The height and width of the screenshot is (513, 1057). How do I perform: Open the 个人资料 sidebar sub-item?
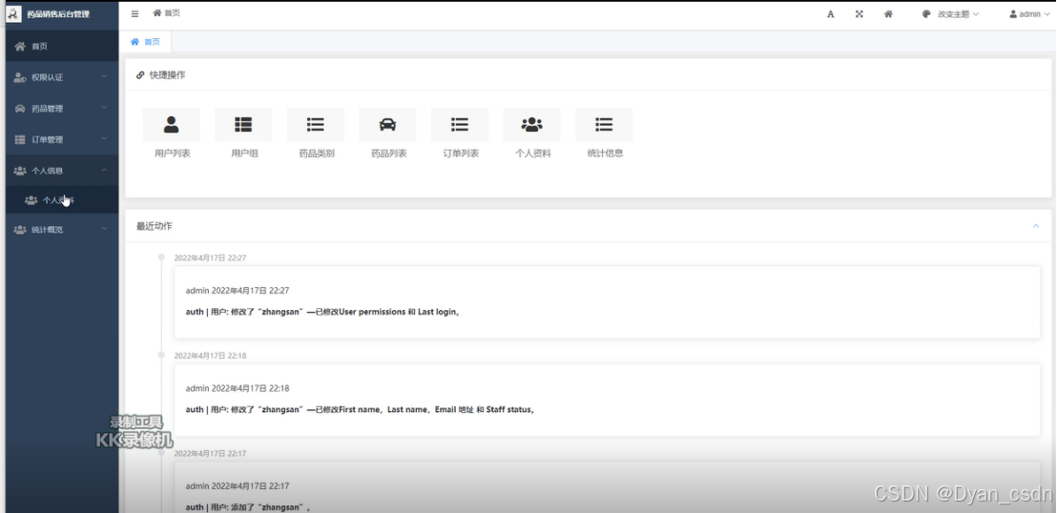tap(62, 200)
